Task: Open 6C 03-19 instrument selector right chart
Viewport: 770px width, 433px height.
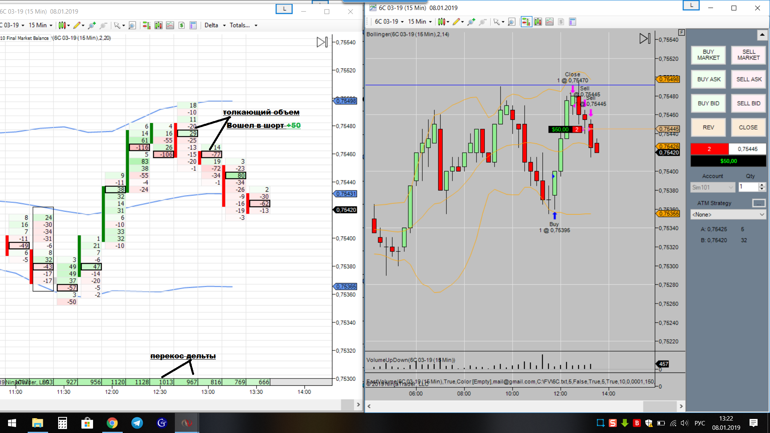Action: [x=389, y=22]
